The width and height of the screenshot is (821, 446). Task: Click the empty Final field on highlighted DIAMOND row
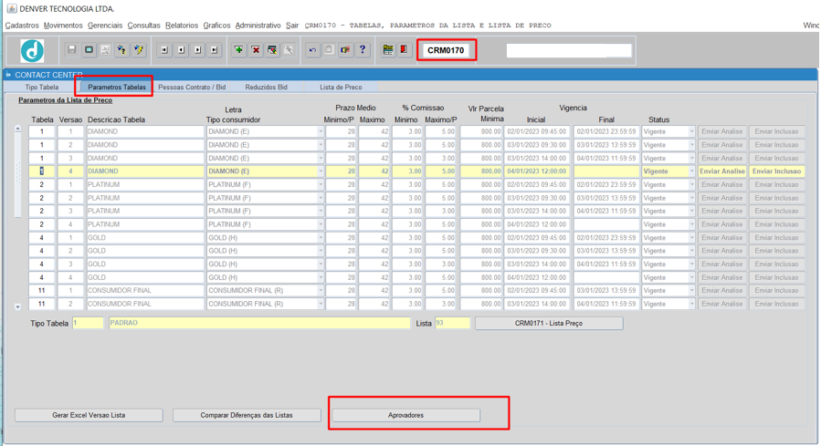point(606,171)
